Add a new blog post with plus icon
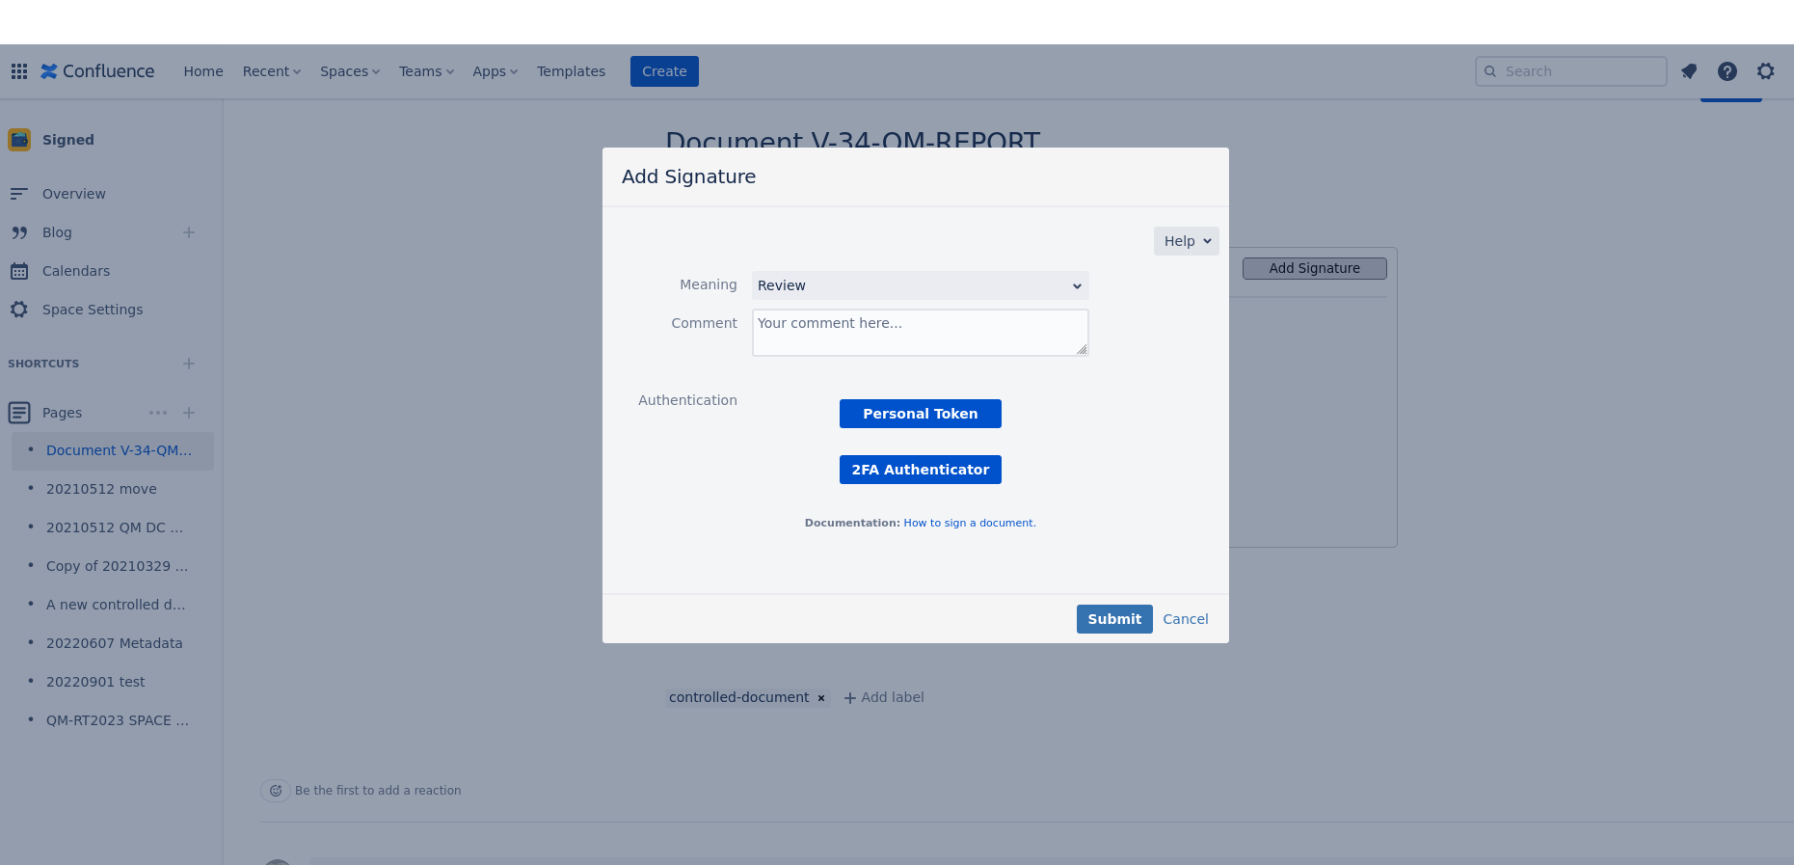 (x=189, y=232)
